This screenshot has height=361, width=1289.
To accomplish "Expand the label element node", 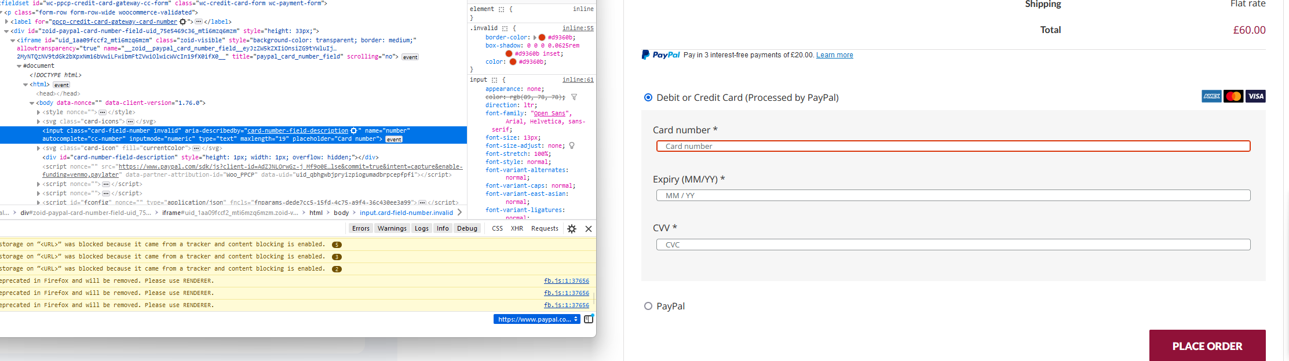I will (x=6, y=22).
